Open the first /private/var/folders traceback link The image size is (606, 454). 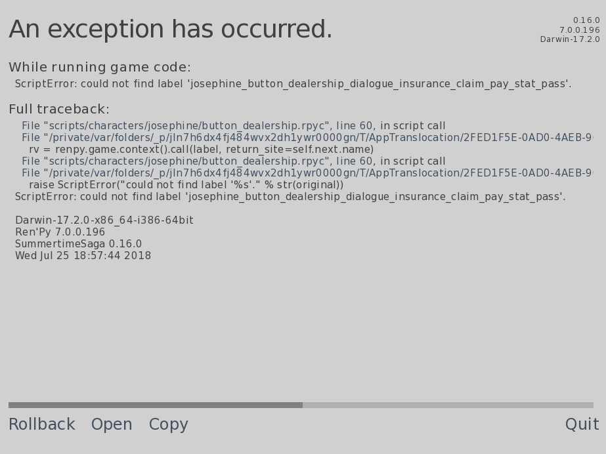307,138
